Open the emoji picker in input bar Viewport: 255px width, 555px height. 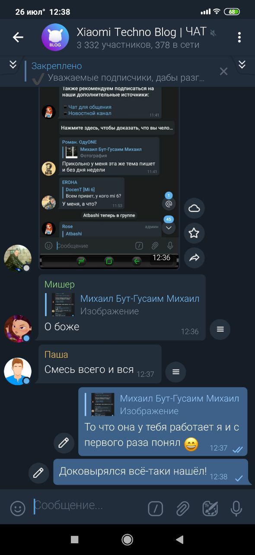point(18,508)
